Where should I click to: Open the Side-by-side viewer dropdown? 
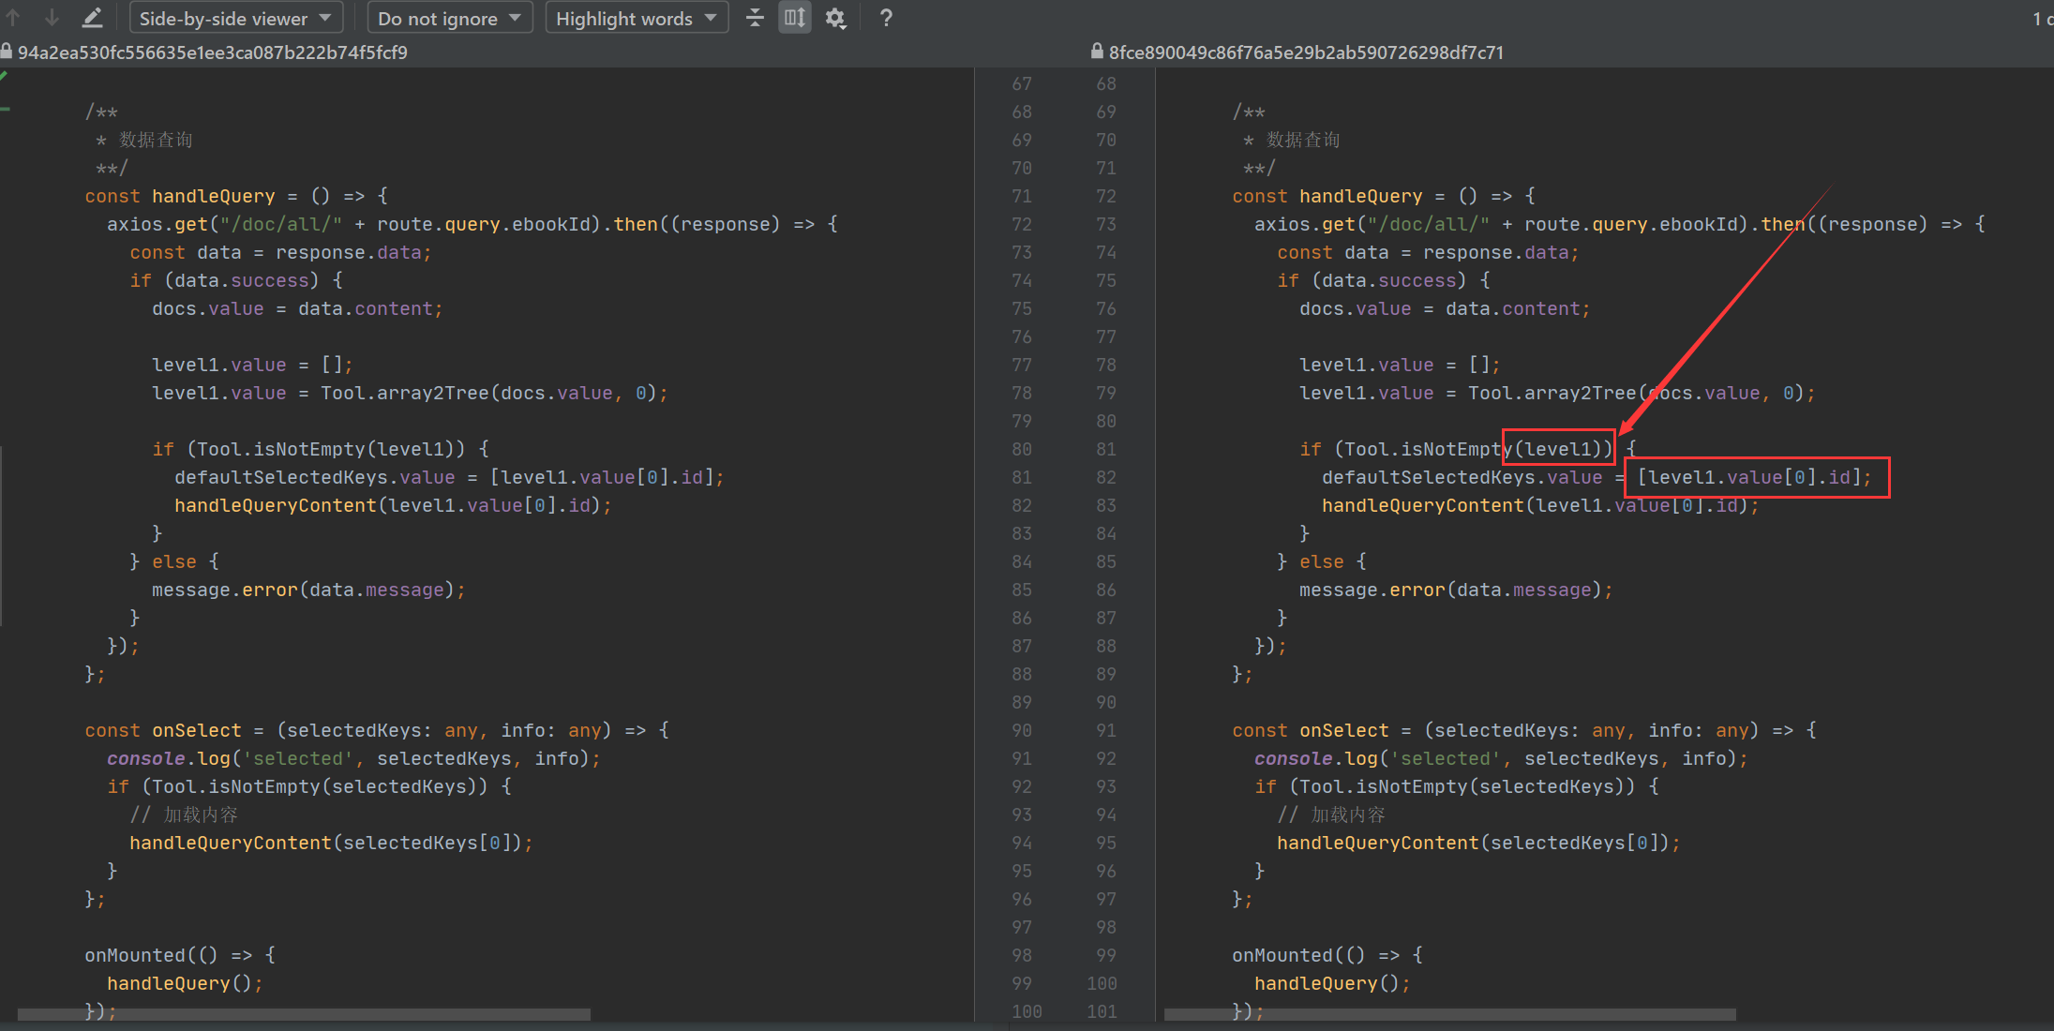click(x=235, y=18)
